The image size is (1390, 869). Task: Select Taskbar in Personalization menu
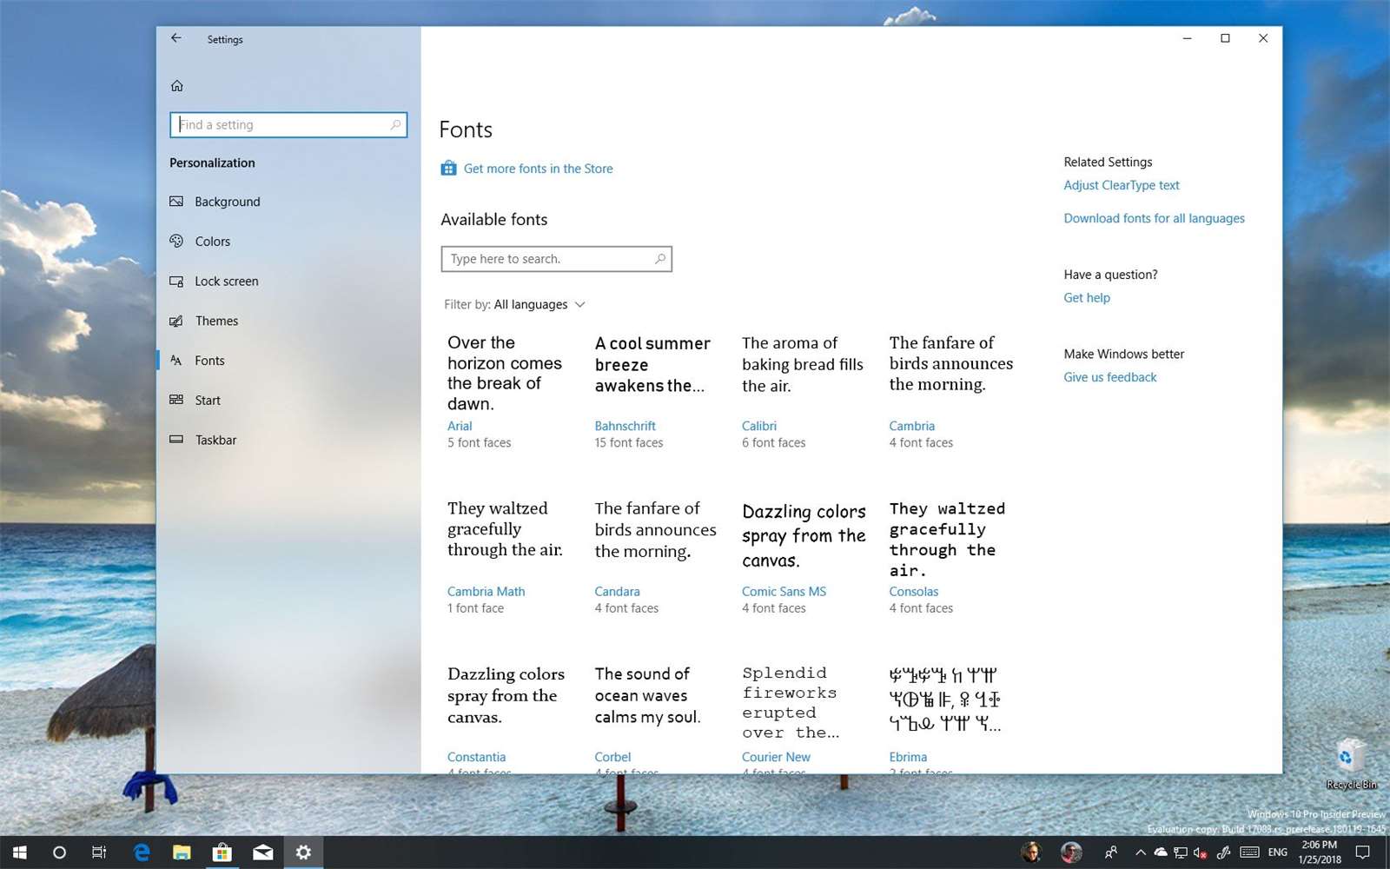click(216, 440)
